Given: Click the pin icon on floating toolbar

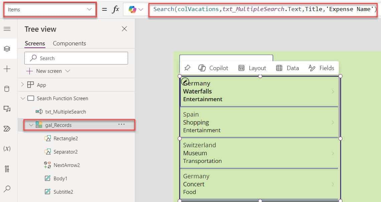Looking at the screenshot, I should [187, 68].
